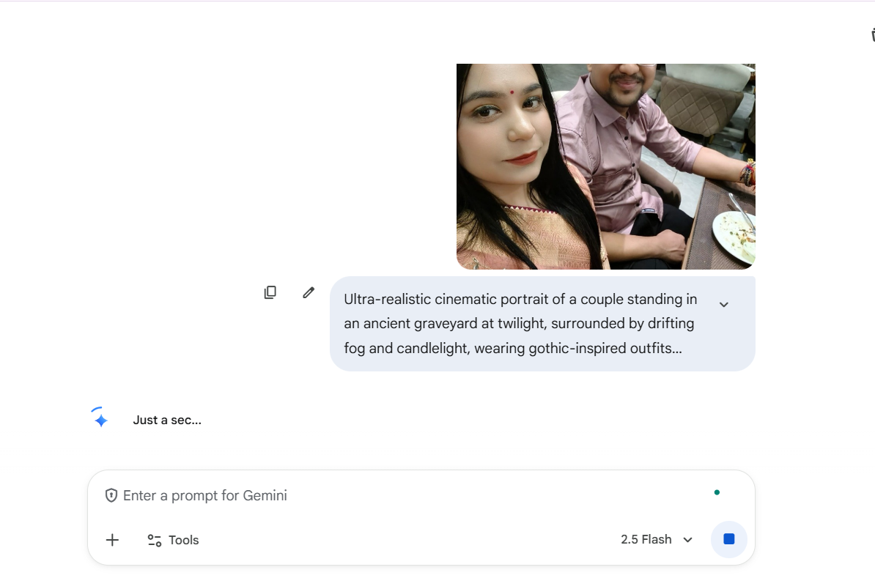Screen dimensions: 875x578
Task: Click the food plate in uploaded photo
Action: pyautogui.click(x=734, y=236)
